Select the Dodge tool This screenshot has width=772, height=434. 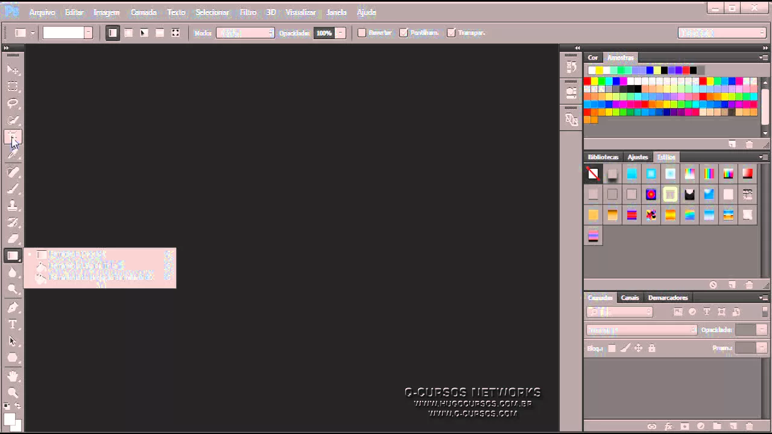pos(13,290)
